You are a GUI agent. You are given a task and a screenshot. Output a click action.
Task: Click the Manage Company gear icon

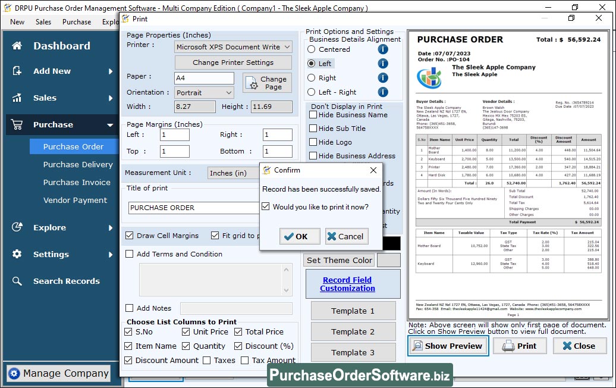tap(14, 374)
